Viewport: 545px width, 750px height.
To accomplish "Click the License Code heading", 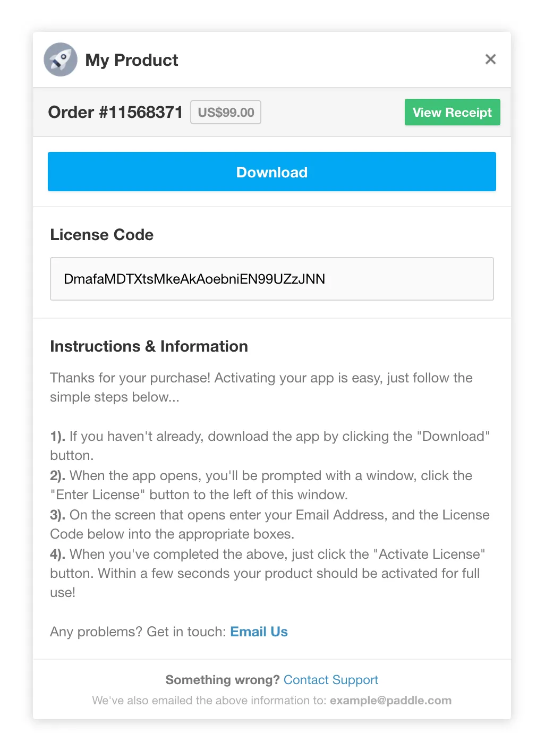I will 101,235.
